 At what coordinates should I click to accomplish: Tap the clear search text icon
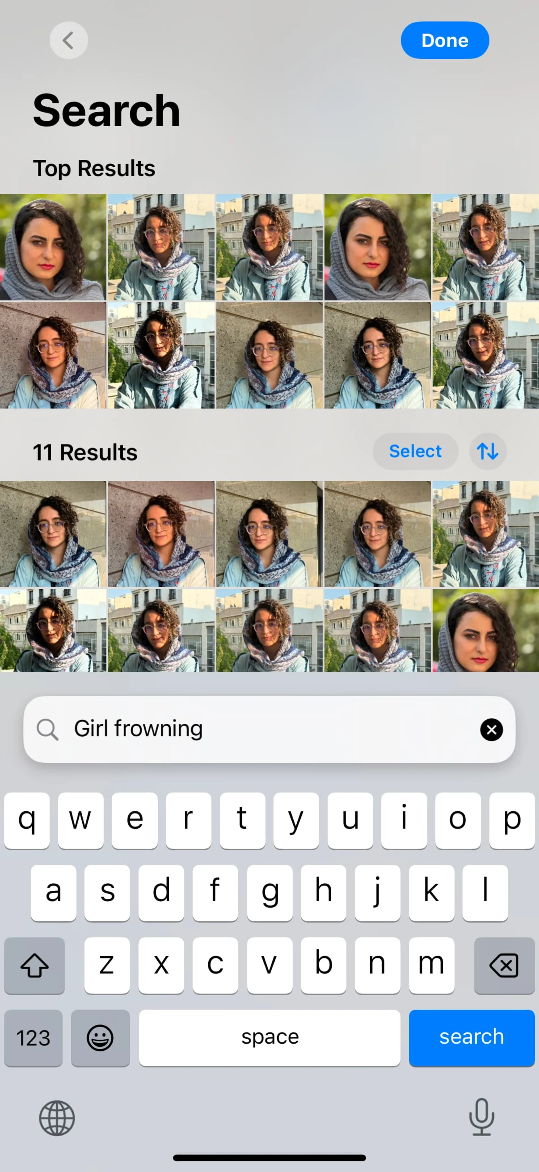[491, 729]
